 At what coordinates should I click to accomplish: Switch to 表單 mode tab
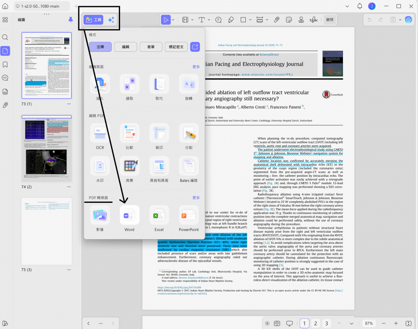tap(151, 47)
